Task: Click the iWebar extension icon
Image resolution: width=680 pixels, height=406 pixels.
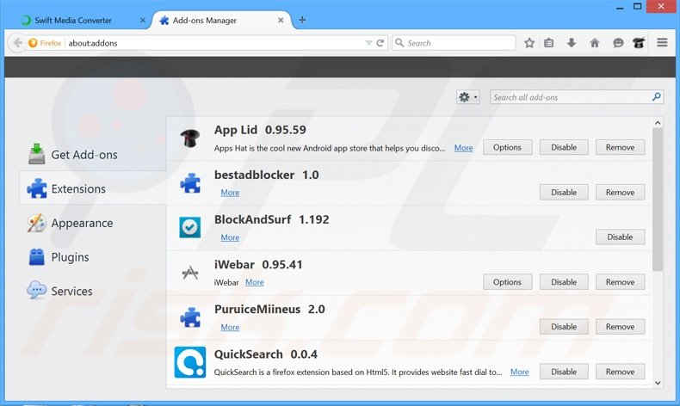Action: pos(190,273)
